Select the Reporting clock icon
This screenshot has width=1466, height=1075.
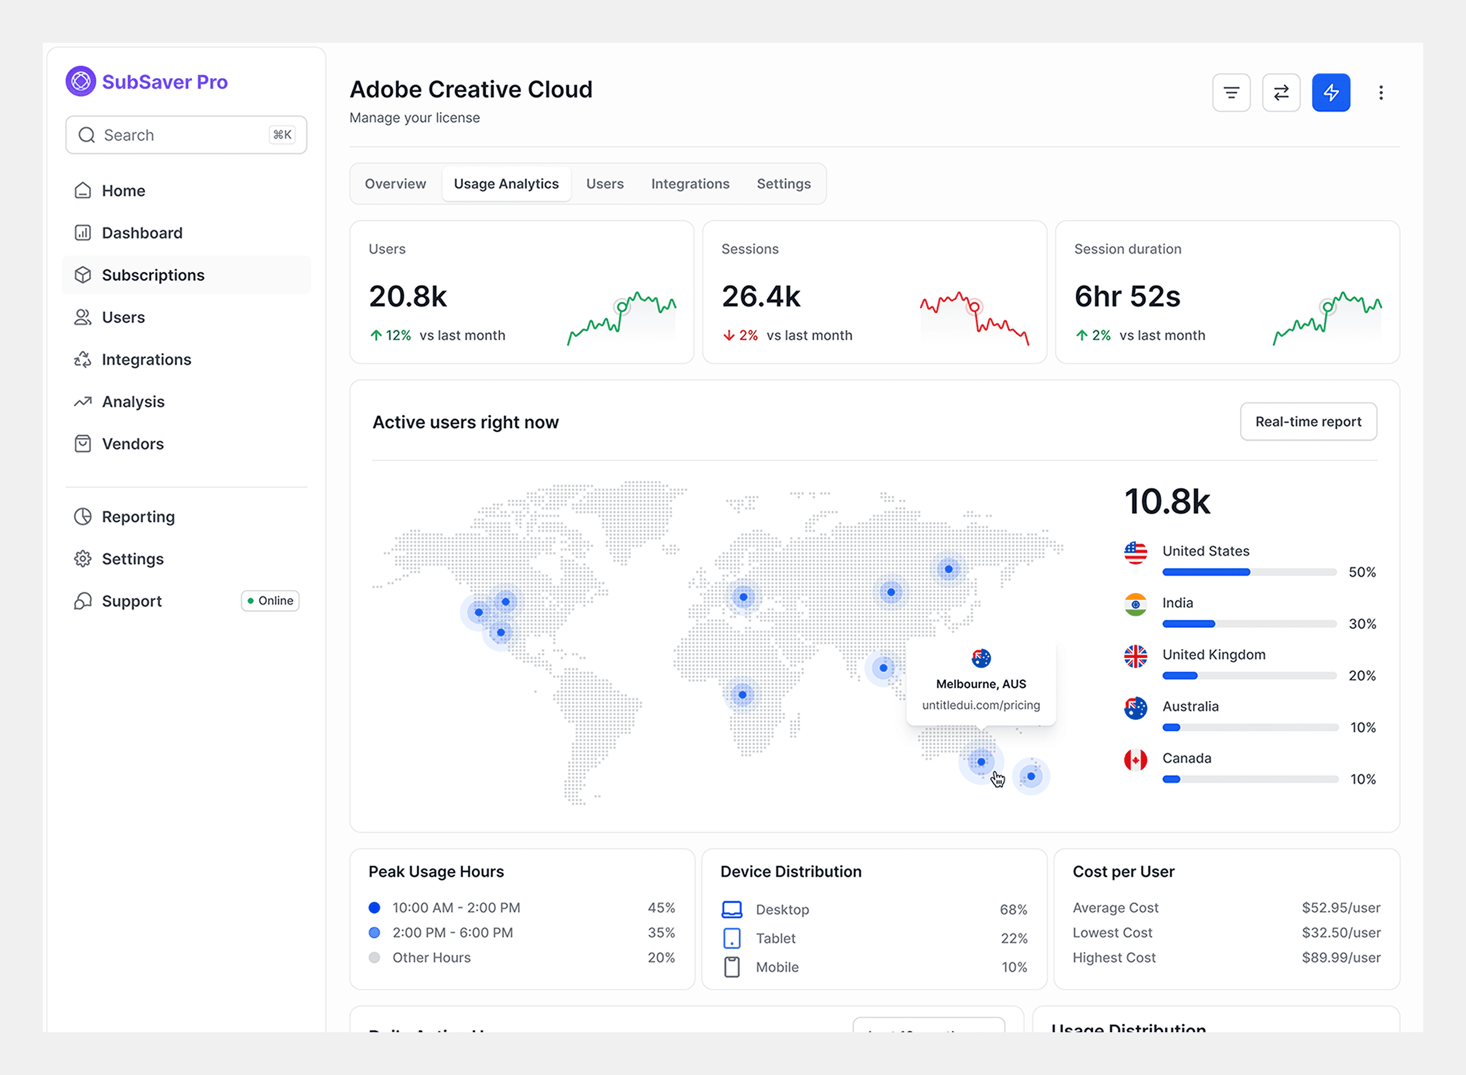click(x=83, y=516)
